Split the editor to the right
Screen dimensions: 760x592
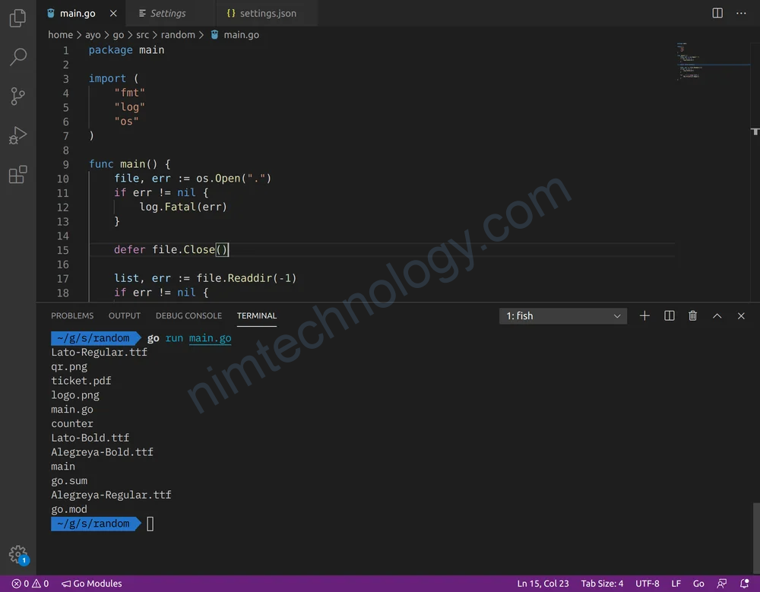coord(717,13)
